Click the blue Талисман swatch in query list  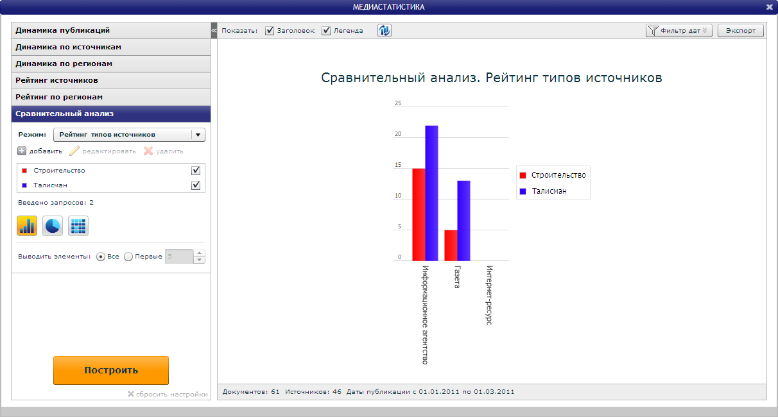(x=24, y=185)
